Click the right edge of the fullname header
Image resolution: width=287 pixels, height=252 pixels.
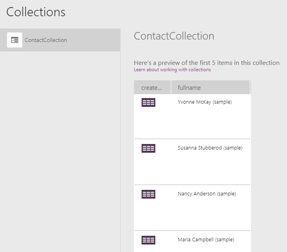(250, 87)
